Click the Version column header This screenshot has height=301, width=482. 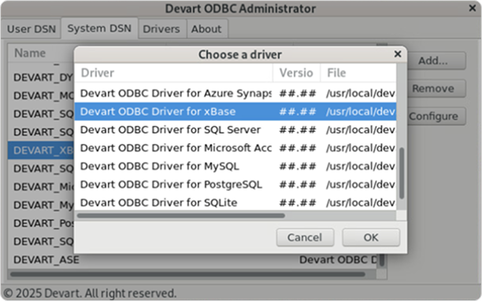pyautogui.click(x=296, y=73)
